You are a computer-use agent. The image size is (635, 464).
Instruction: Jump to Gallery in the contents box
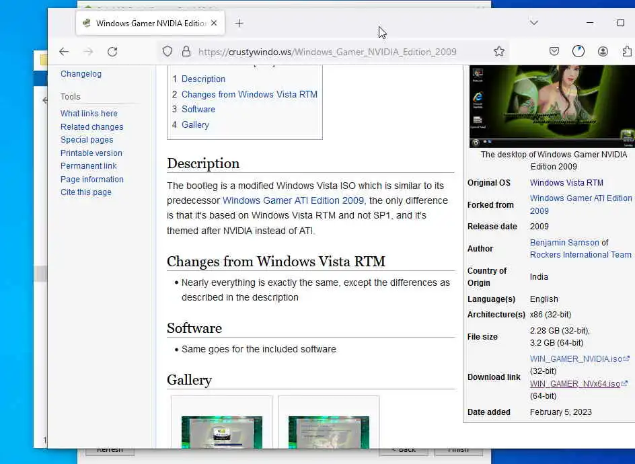pos(195,124)
